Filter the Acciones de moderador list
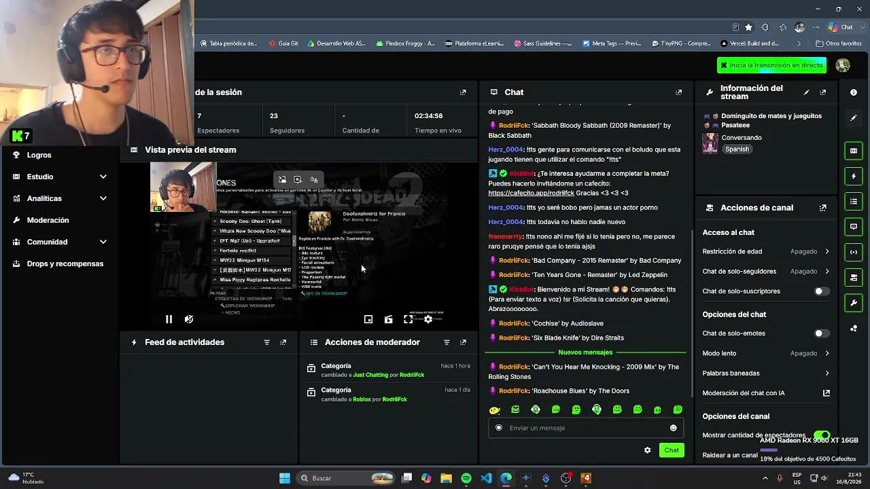Image resolution: width=870 pixels, height=489 pixels. 447,342
